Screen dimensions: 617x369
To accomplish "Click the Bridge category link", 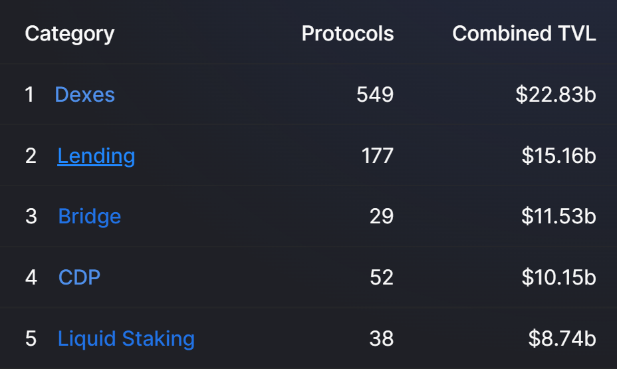I will click(x=89, y=217).
